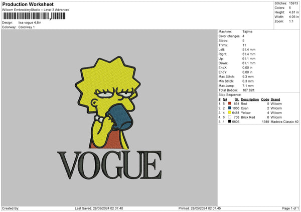Image resolution: width=301 pixels, height=212 pixels.
Task: Click the 'Cyan' description in row 2
Action: pos(245,108)
